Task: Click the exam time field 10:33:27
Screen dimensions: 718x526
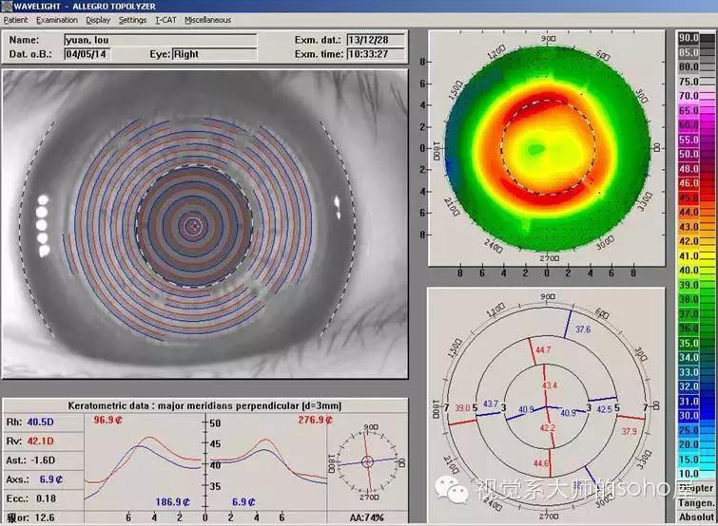Action: coord(376,54)
